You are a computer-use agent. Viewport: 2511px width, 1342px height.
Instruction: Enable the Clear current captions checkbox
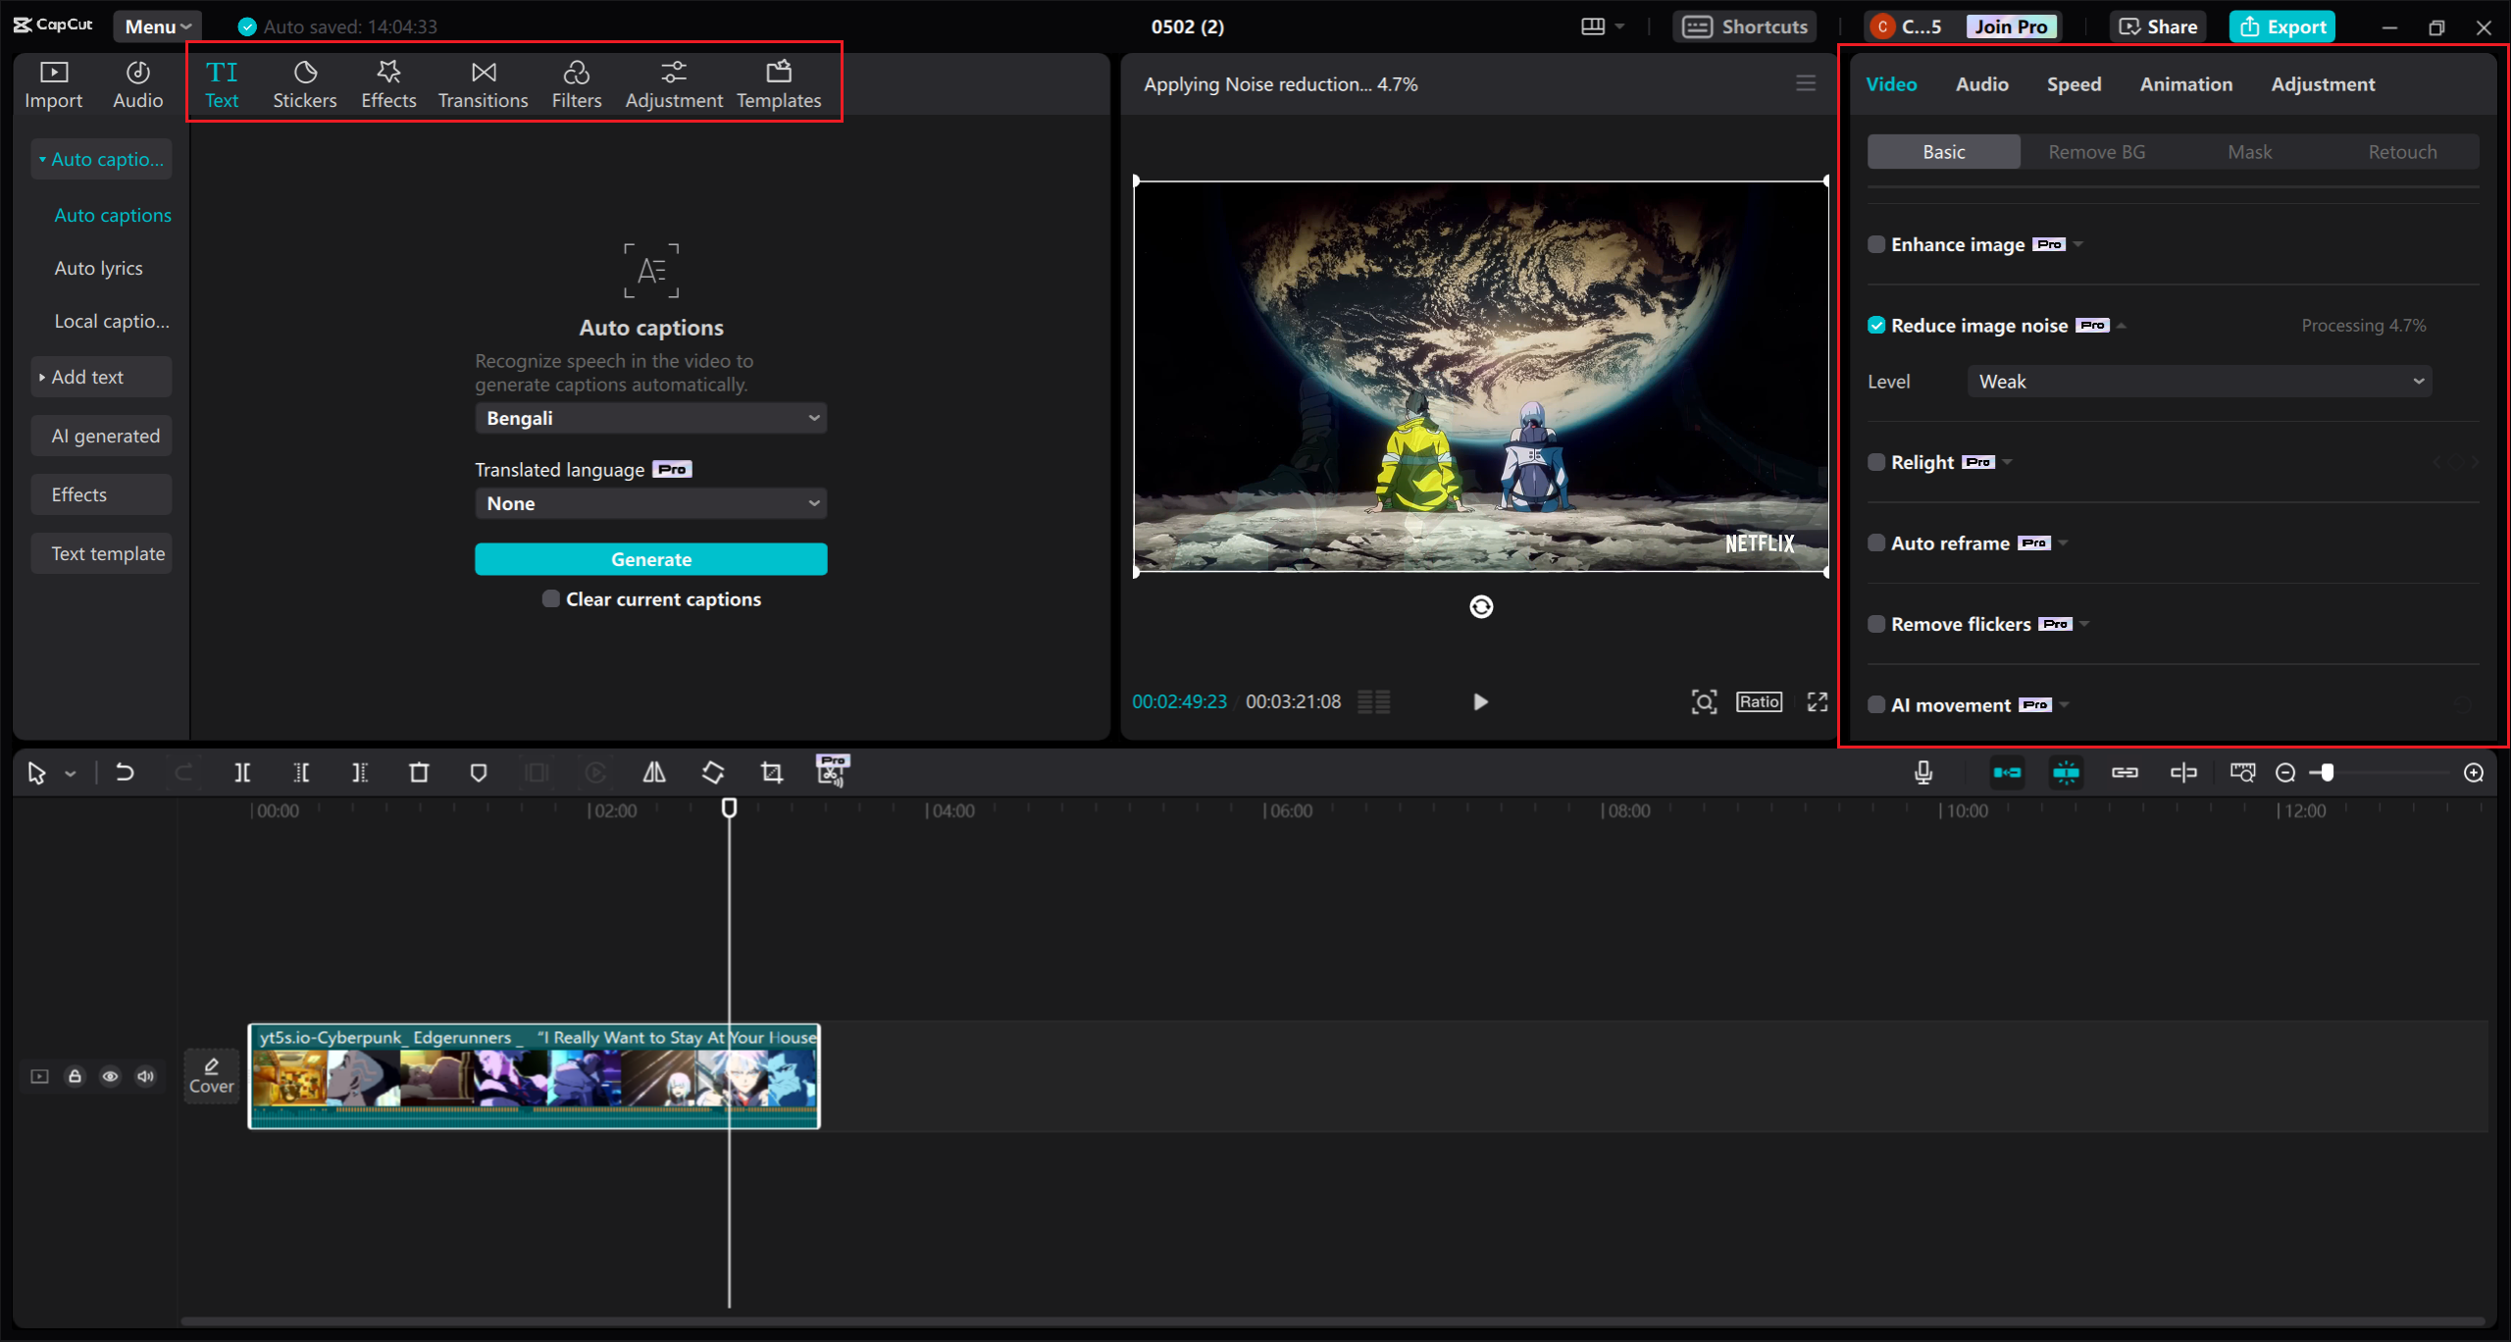[x=550, y=598]
